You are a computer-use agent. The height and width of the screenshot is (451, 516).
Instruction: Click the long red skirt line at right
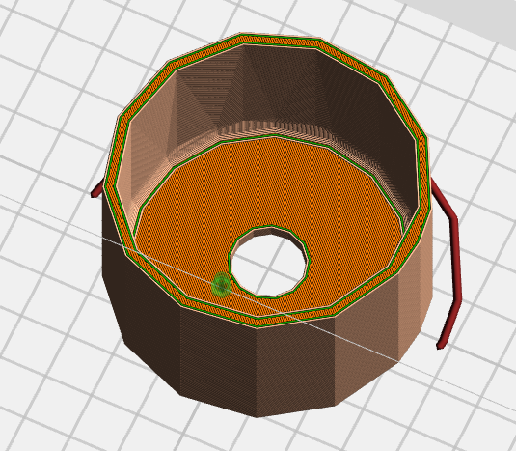(x=448, y=264)
